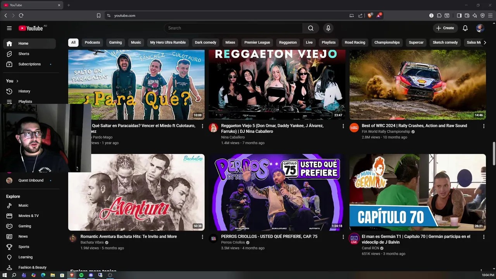496x279 pixels.
Task: Open more options for the parachute video
Action: click(202, 126)
